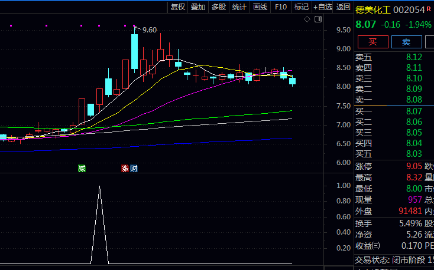Click the diamond marker icon above chart
This screenshot has height=270, width=434.
click(307, 19)
